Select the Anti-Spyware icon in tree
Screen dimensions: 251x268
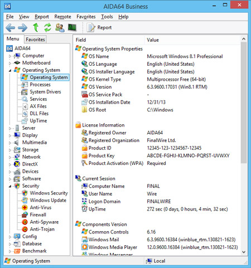click(x=25, y=222)
